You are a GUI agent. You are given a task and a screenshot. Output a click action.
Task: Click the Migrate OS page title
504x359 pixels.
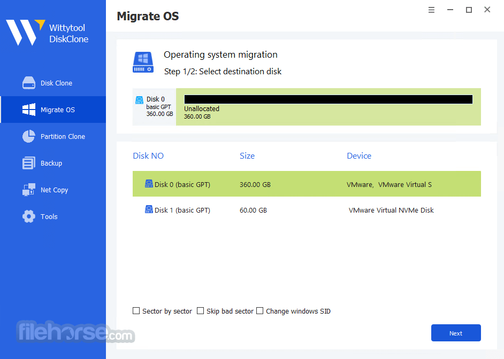[148, 16]
